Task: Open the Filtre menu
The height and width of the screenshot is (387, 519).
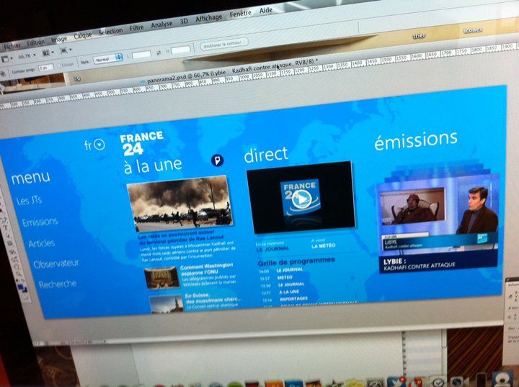Action: [x=136, y=28]
